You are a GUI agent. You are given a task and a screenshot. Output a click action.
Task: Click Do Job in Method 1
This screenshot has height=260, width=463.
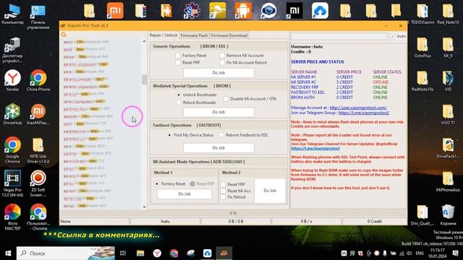(184, 194)
